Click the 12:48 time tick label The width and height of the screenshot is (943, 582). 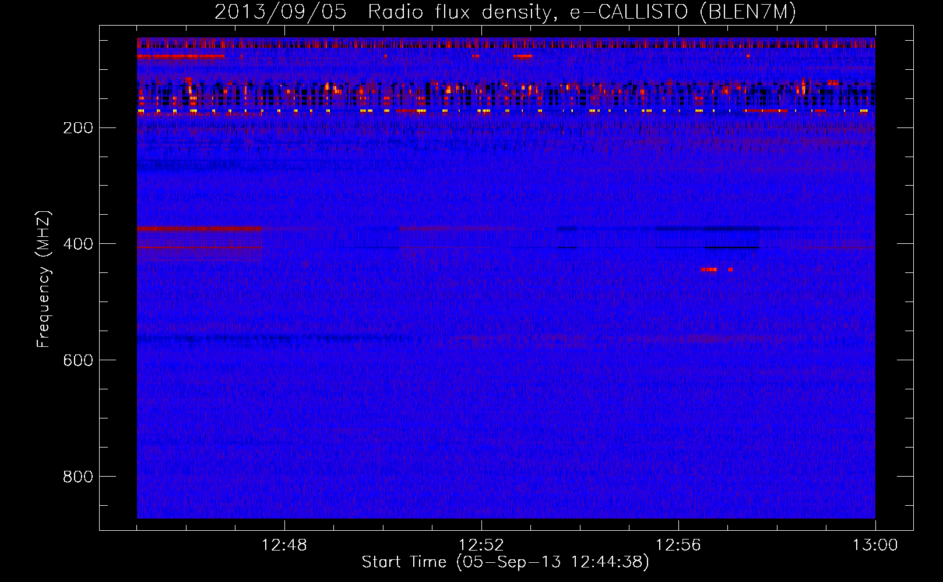[284, 545]
